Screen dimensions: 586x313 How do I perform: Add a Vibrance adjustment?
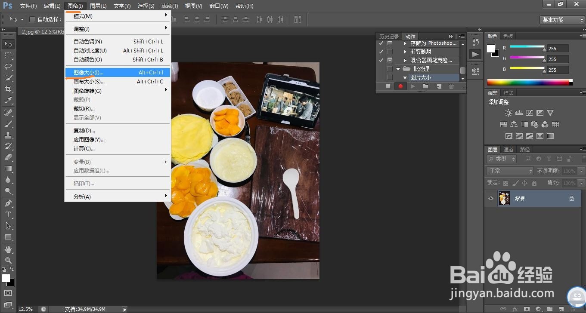tap(550, 113)
